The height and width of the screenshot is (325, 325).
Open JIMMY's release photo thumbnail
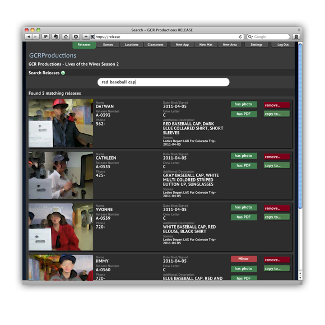coord(61,268)
